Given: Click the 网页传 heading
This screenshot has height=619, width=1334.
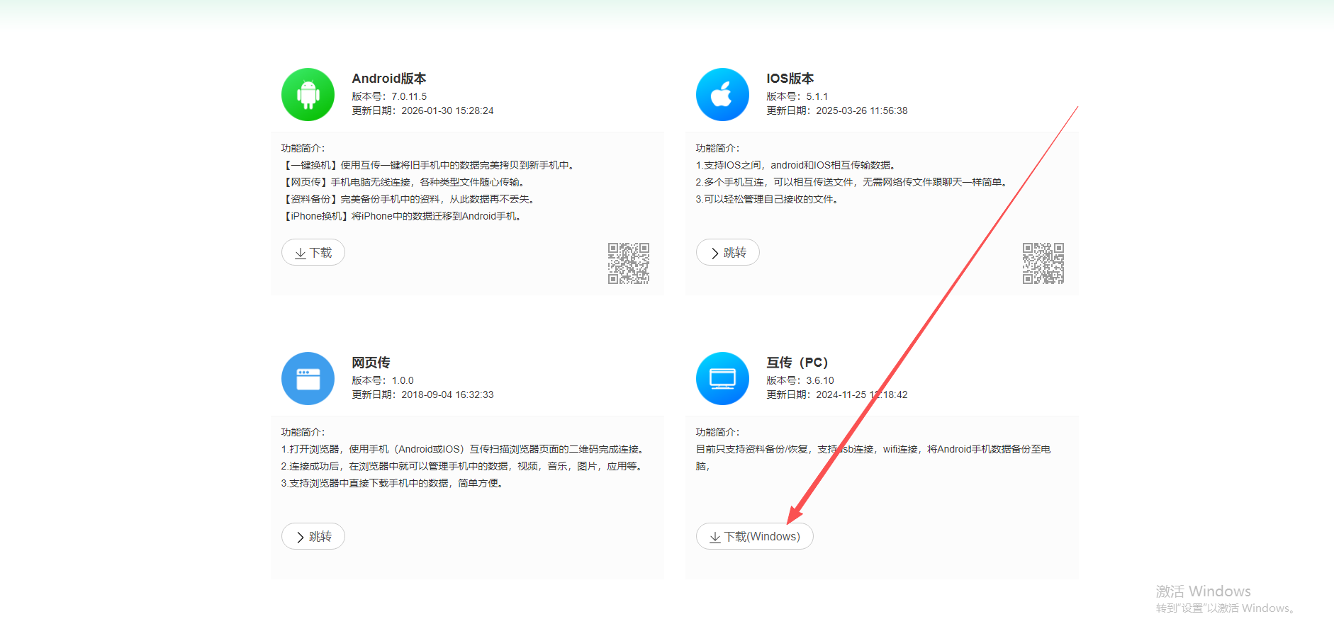Looking at the screenshot, I should coord(371,363).
